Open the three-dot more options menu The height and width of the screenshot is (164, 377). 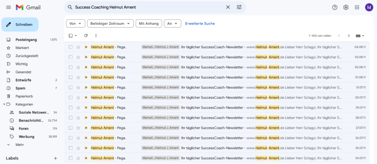[96, 36]
